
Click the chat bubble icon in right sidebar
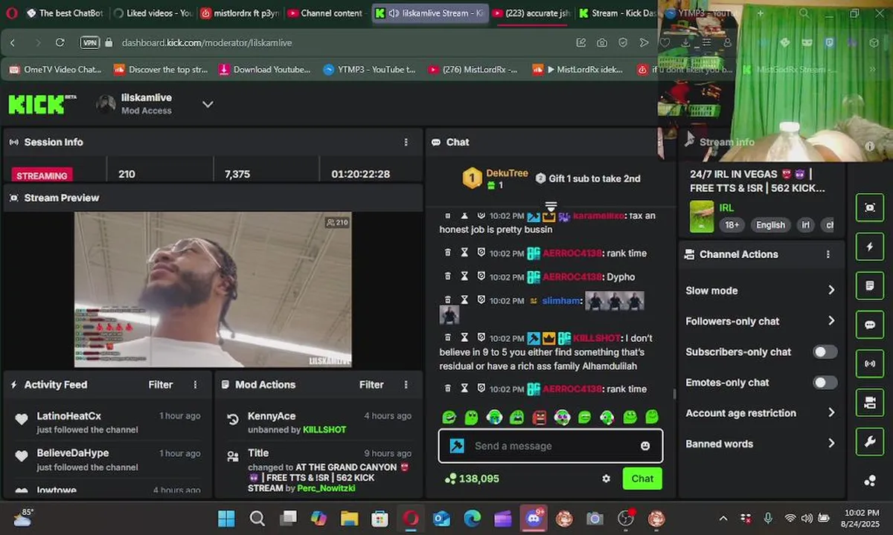tap(870, 325)
